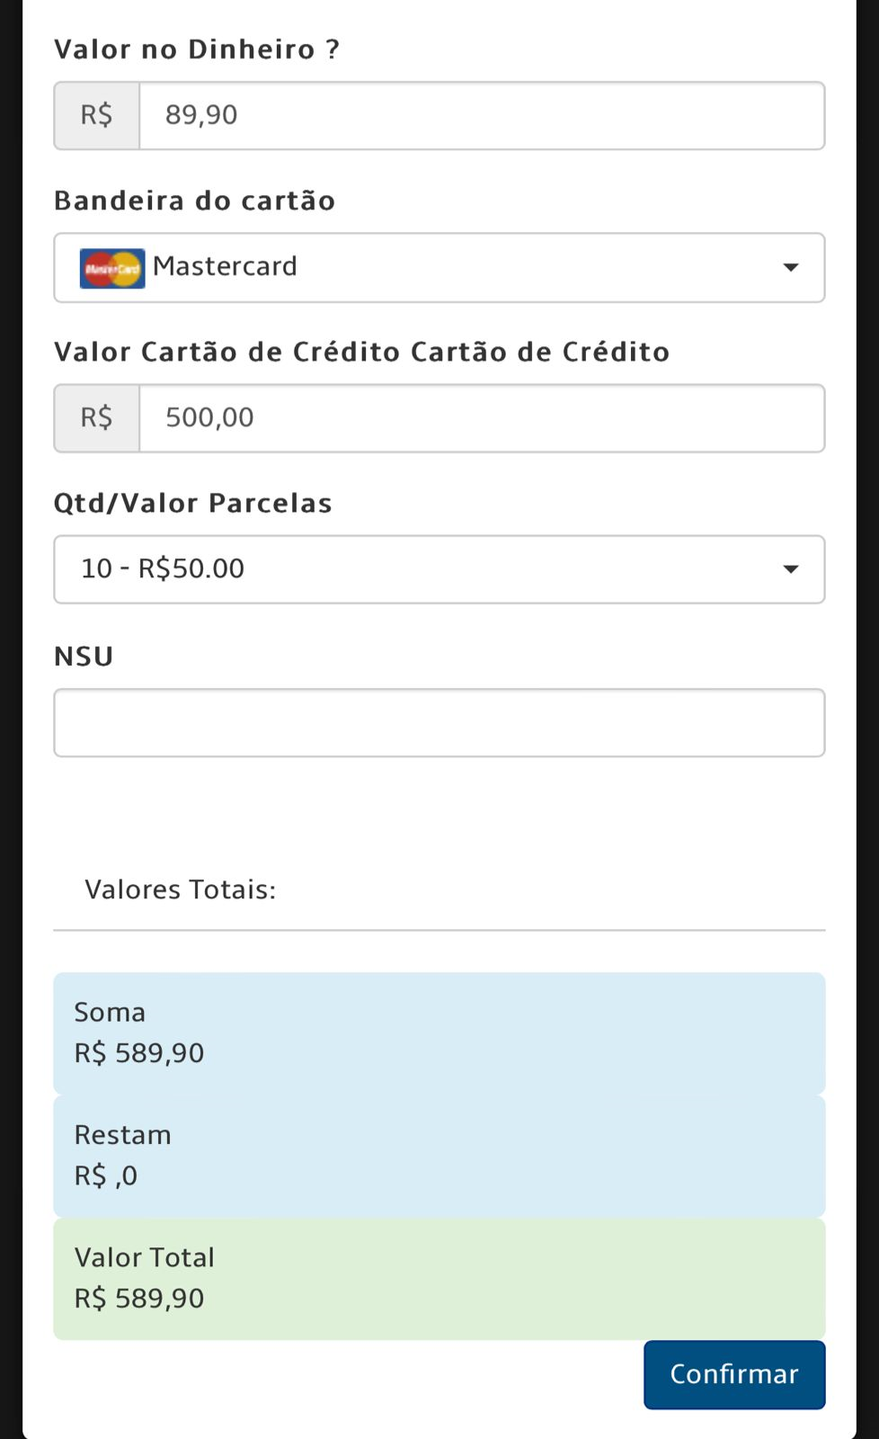Select the Restam summary box
The height and width of the screenshot is (1439, 879).
click(x=439, y=1156)
